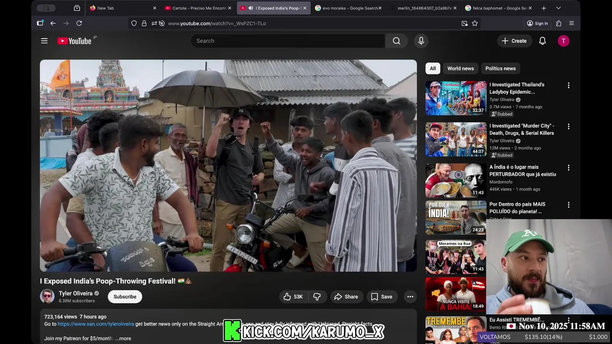The width and height of the screenshot is (612, 344).
Task: Open the YouTube notifications bell
Action: (x=542, y=41)
